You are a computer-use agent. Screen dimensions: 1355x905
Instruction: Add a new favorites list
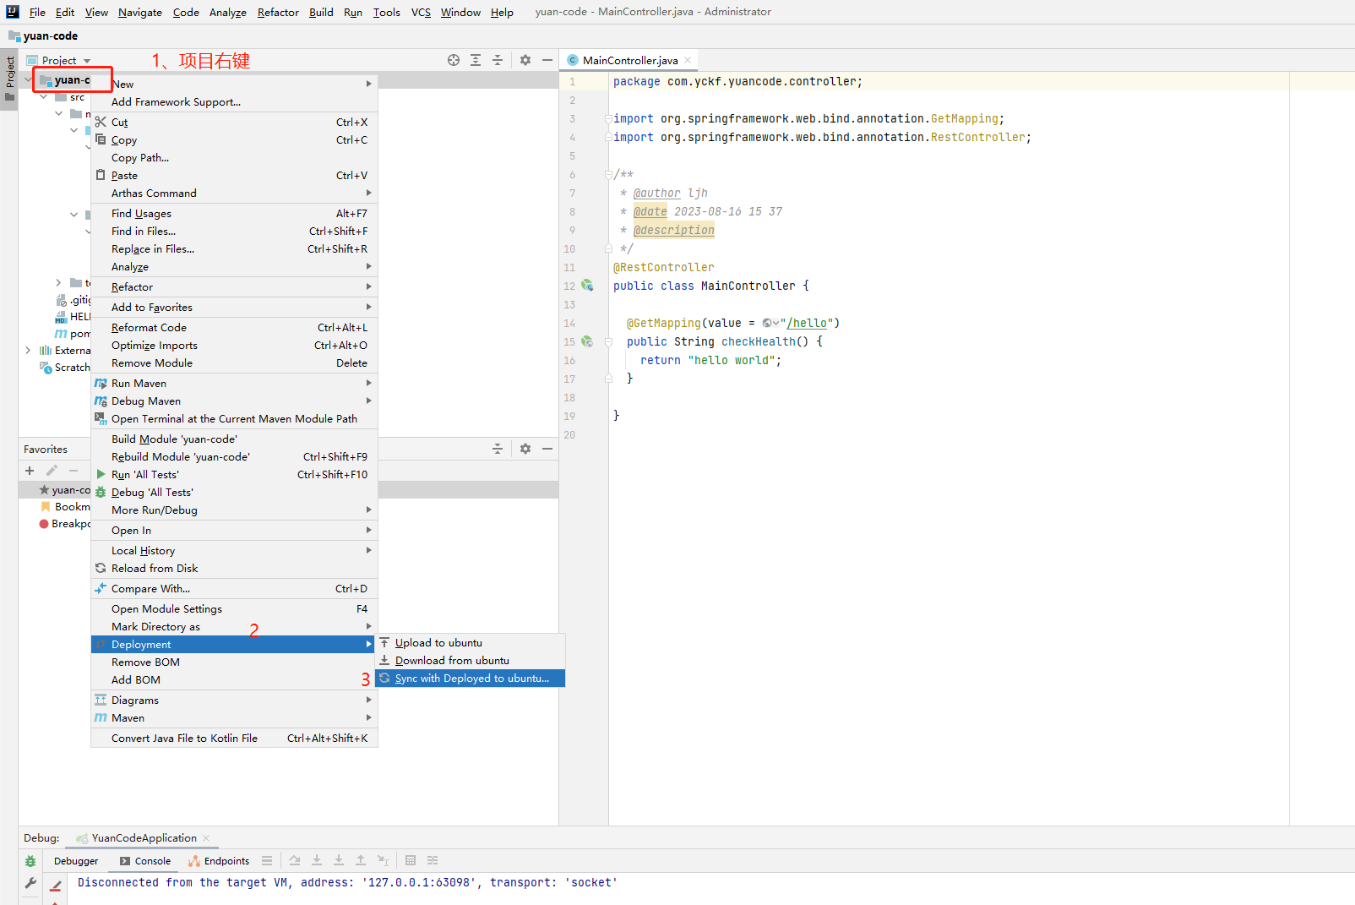point(30,471)
